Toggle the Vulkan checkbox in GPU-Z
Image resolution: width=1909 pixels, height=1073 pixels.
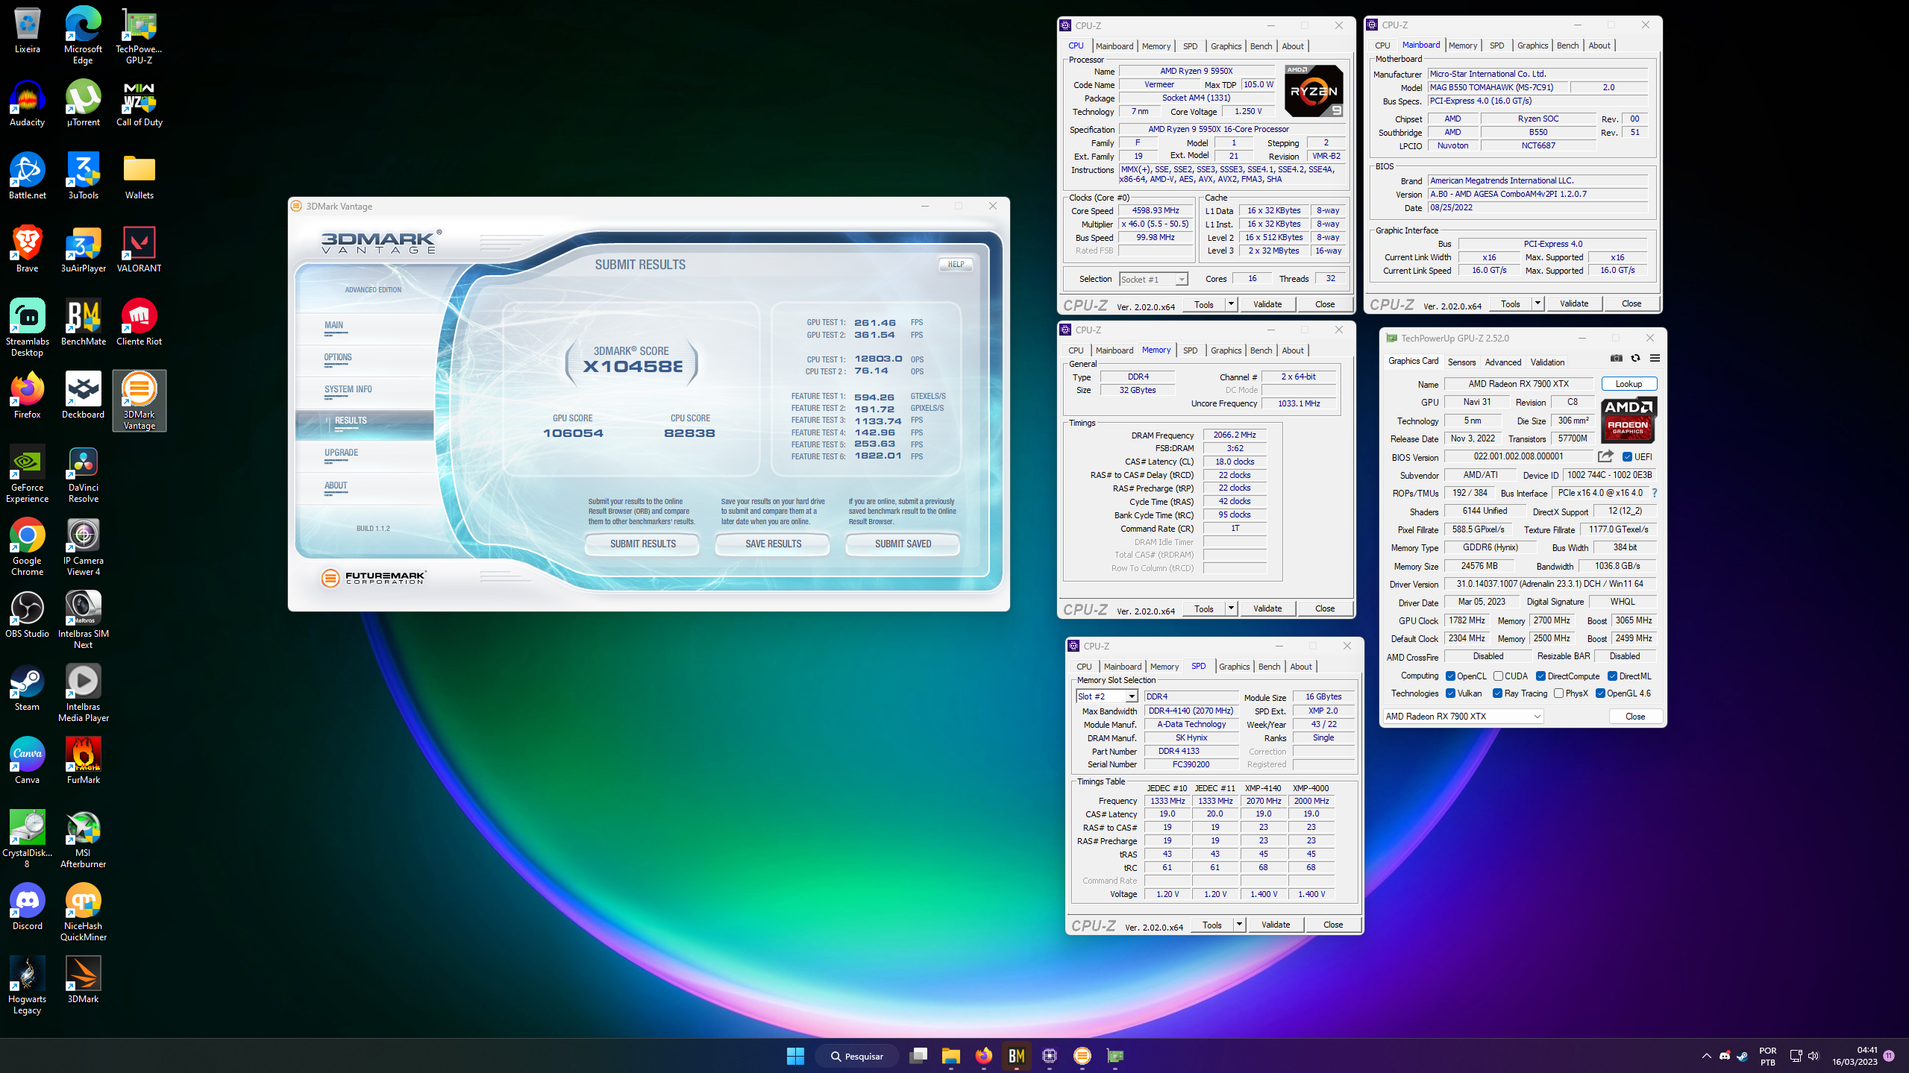[1450, 693]
